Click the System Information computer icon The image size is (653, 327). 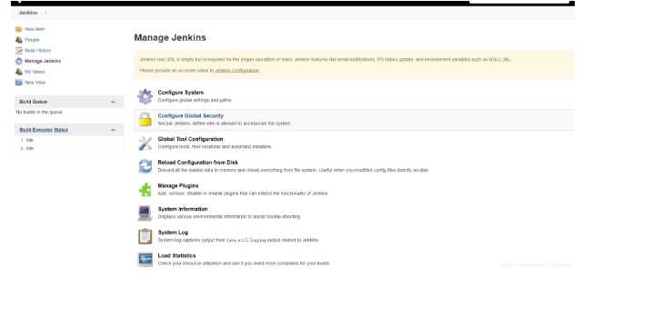coord(145,213)
